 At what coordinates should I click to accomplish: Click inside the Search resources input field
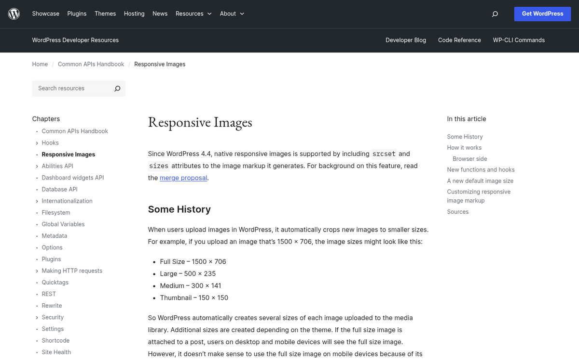pyautogui.click(x=72, y=89)
